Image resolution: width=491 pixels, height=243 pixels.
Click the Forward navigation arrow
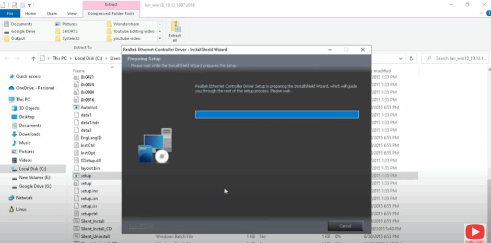(x=18, y=58)
